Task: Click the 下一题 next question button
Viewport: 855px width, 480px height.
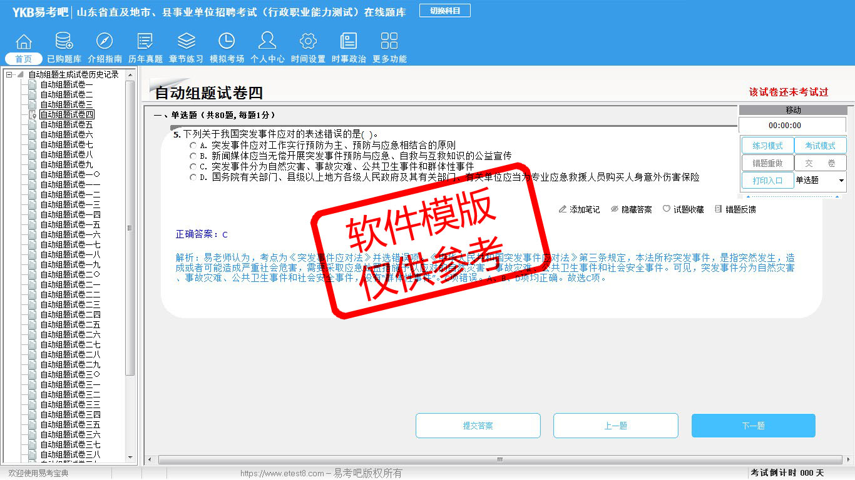Action: click(753, 426)
